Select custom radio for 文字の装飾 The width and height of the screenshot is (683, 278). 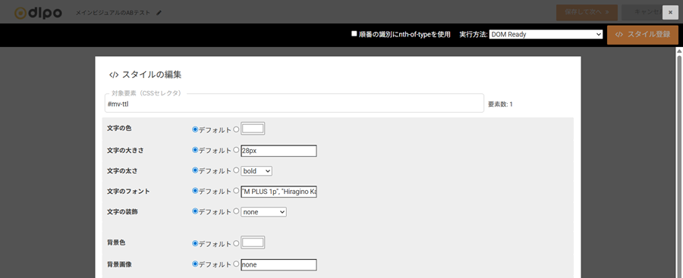236,211
